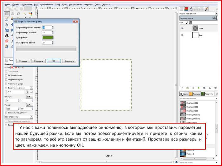Viewport: 222px width, 166px height.
Task: Click Отменить in Script-Fu dialog
Action: (x=69, y=61)
